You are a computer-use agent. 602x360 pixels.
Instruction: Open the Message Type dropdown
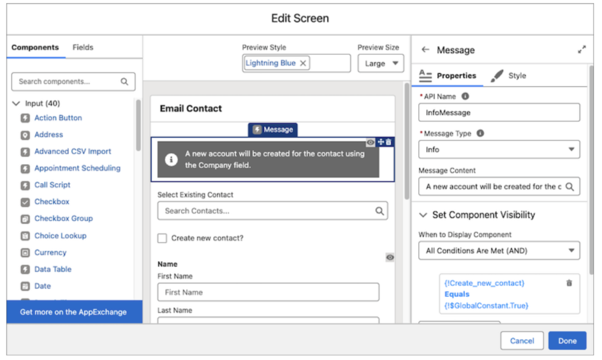point(499,149)
